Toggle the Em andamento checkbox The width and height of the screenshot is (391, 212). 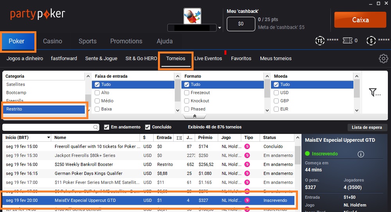tap(106, 127)
